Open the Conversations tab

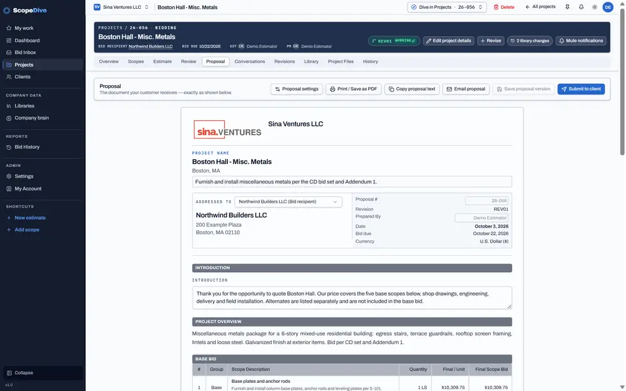250,61
